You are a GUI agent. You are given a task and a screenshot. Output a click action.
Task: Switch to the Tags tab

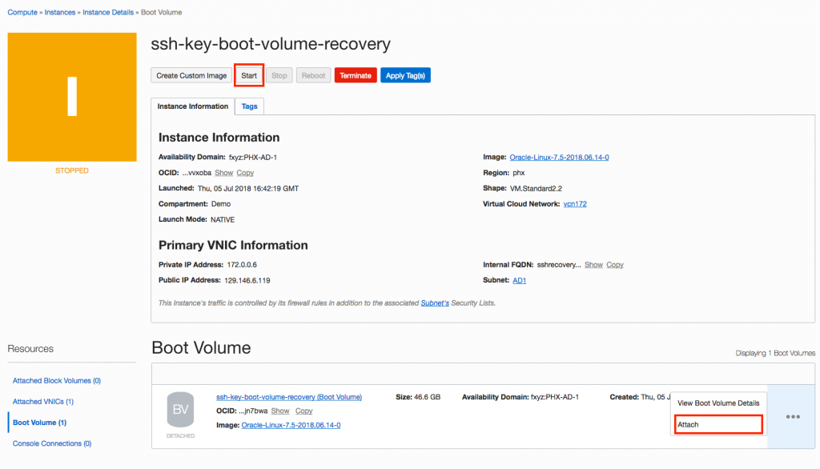point(248,106)
